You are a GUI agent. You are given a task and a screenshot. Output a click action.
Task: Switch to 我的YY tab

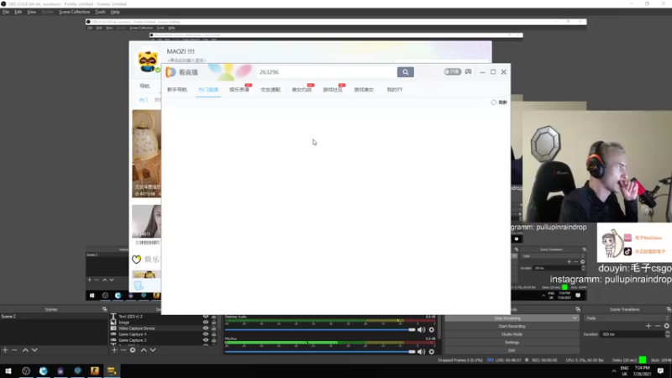pos(395,90)
